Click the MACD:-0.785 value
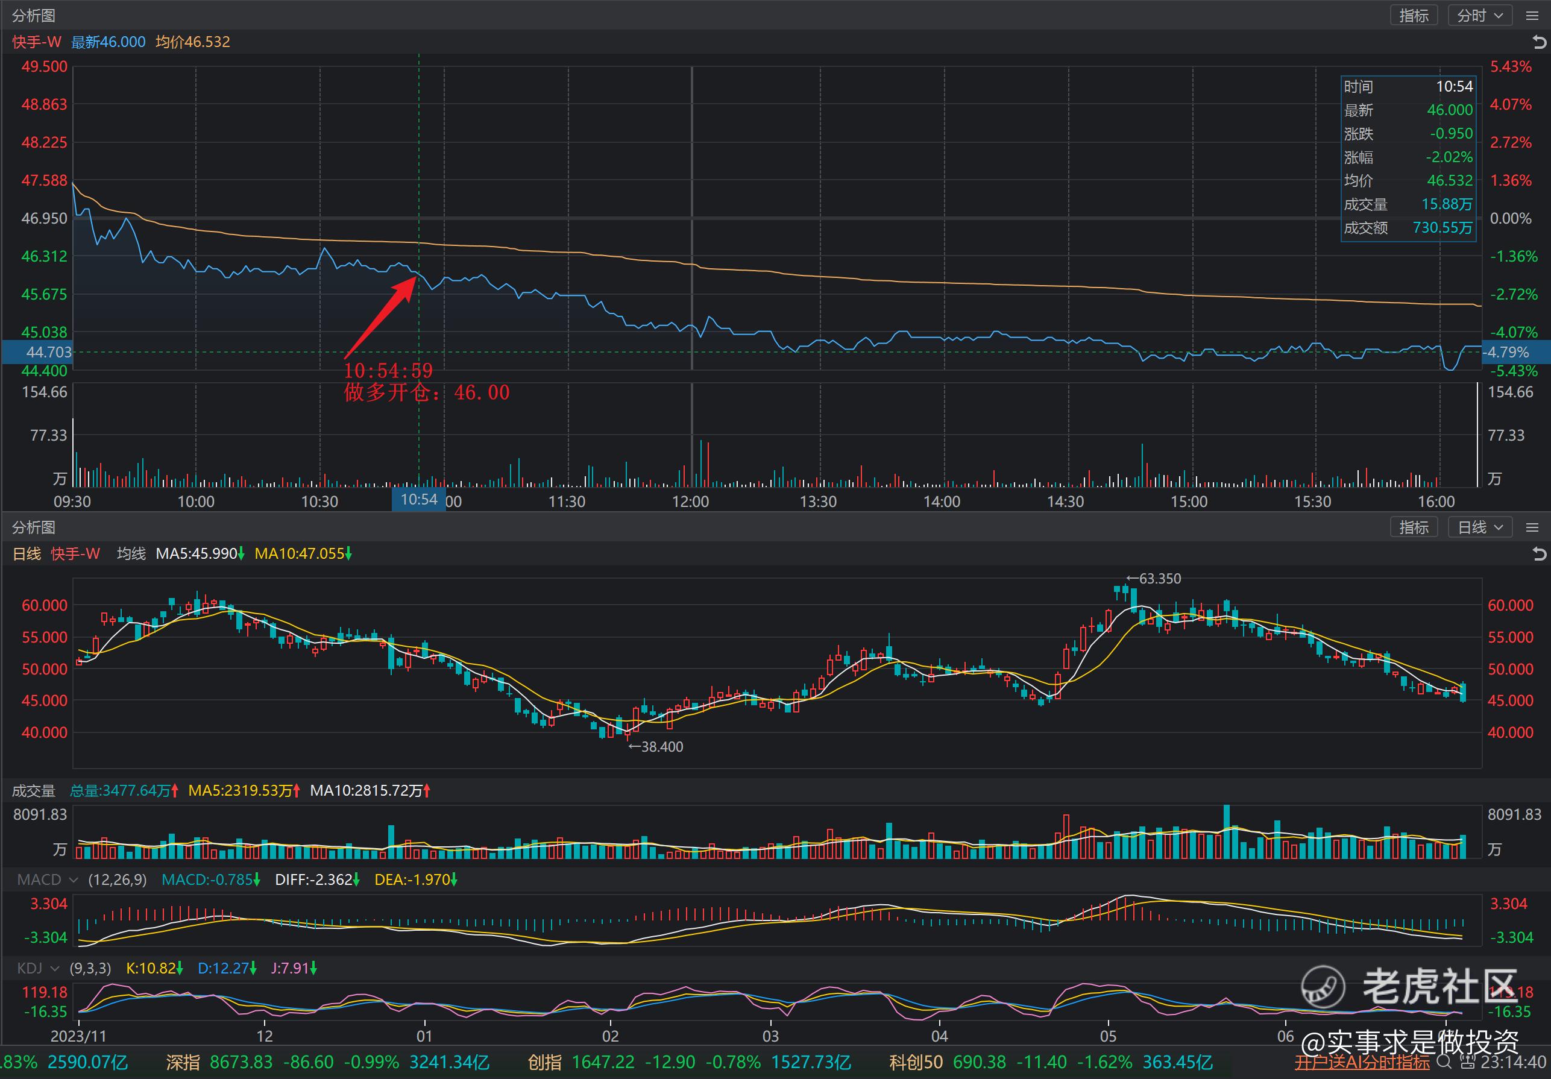The image size is (1551, 1079). [x=211, y=879]
